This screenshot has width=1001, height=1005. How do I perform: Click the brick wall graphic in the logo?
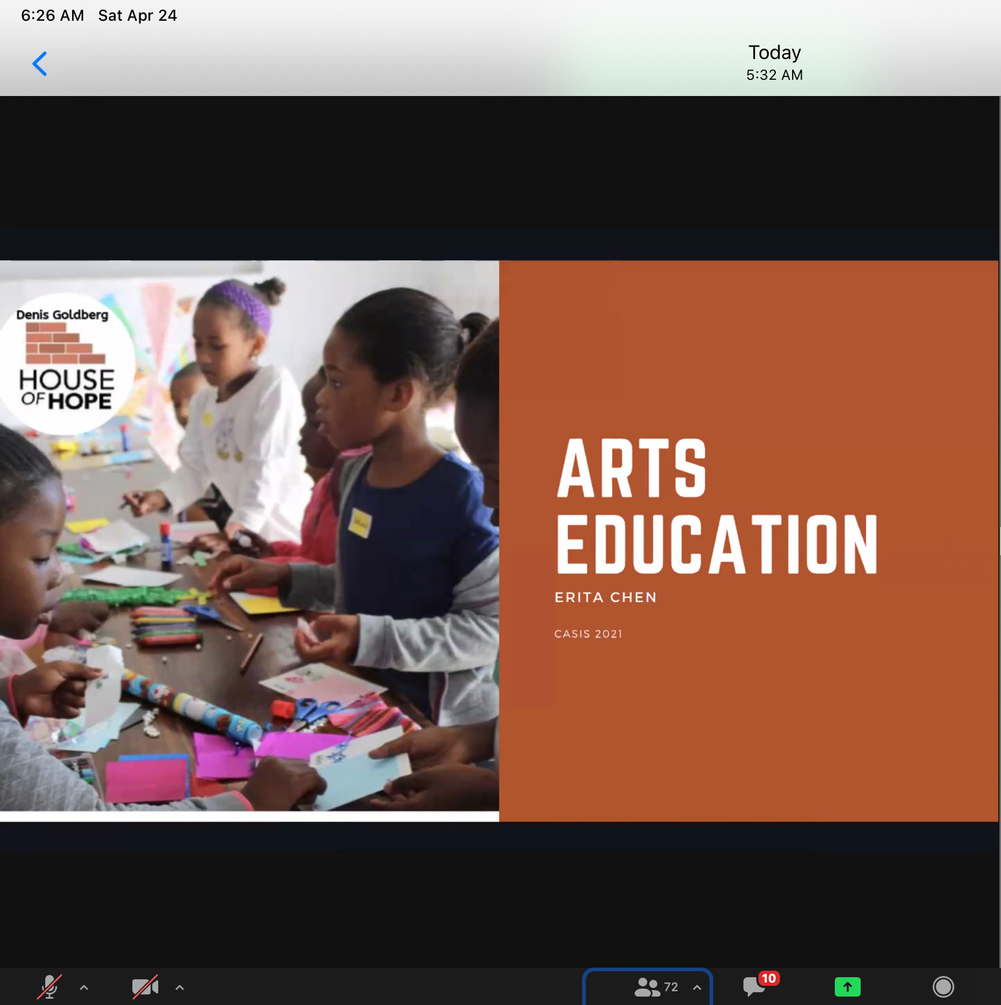(65, 343)
